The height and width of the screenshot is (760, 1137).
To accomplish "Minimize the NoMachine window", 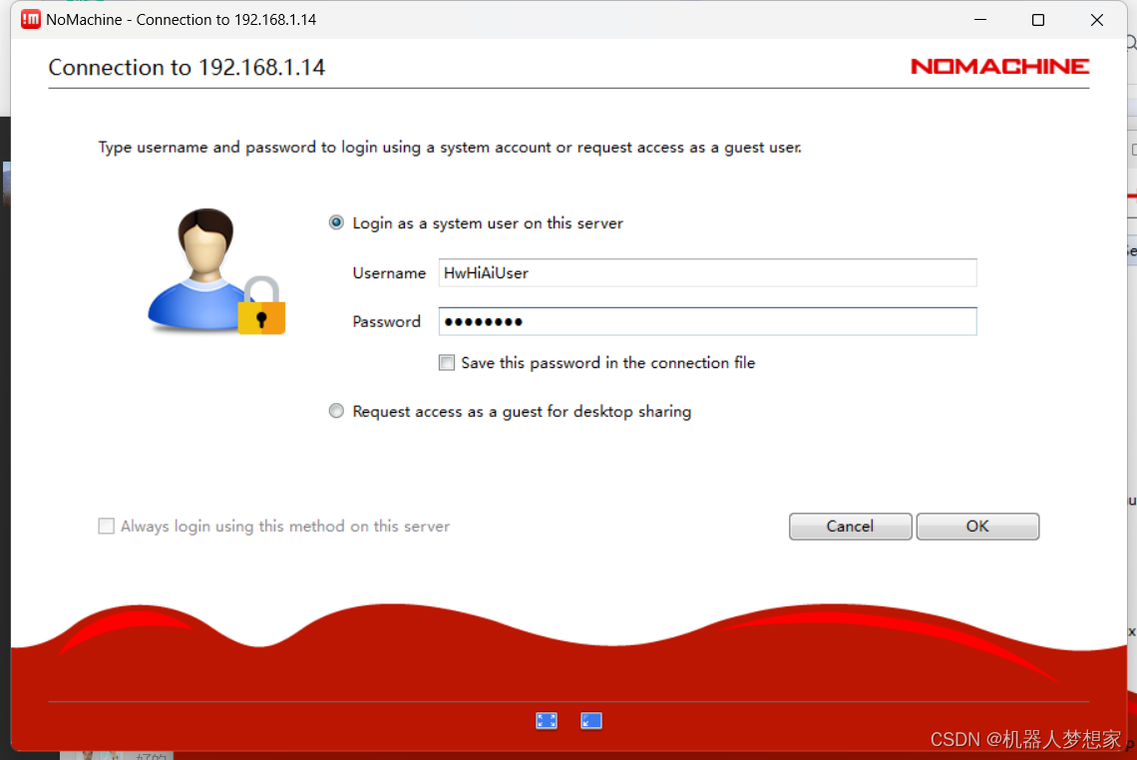I will pos(980,20).
